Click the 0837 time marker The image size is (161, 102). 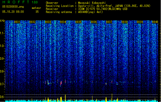coord(109,22)
